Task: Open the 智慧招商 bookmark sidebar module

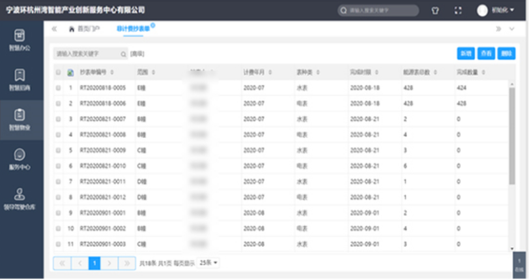Action: click(x=20, y=80)
